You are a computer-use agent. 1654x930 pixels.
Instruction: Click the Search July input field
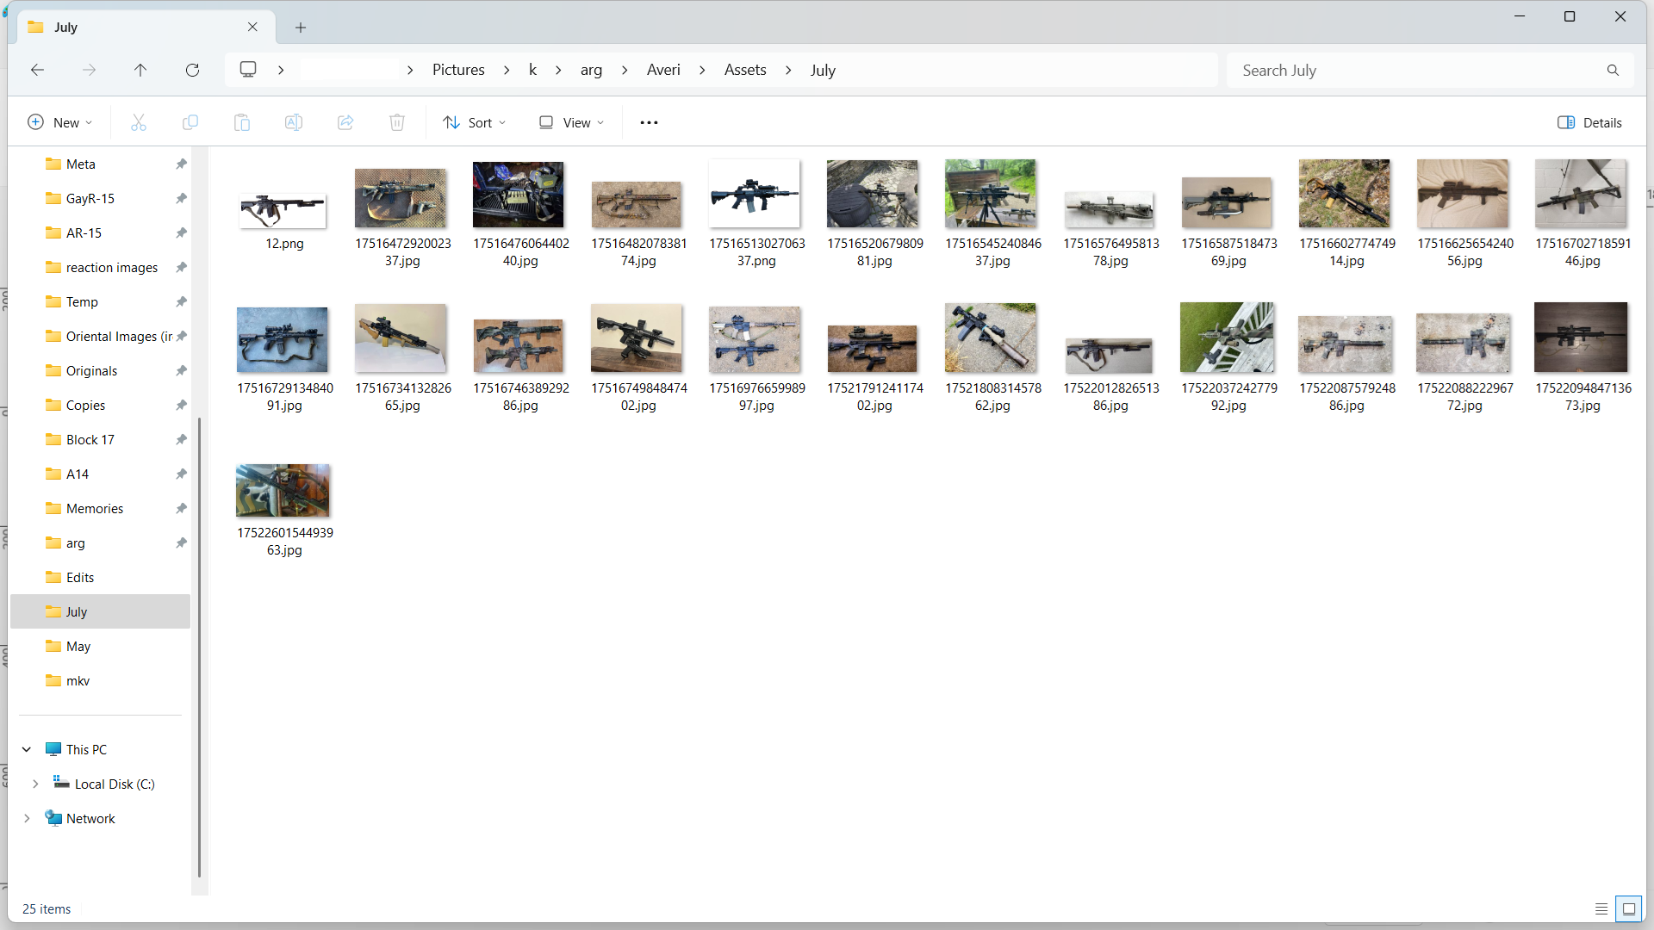point(1417,70)
